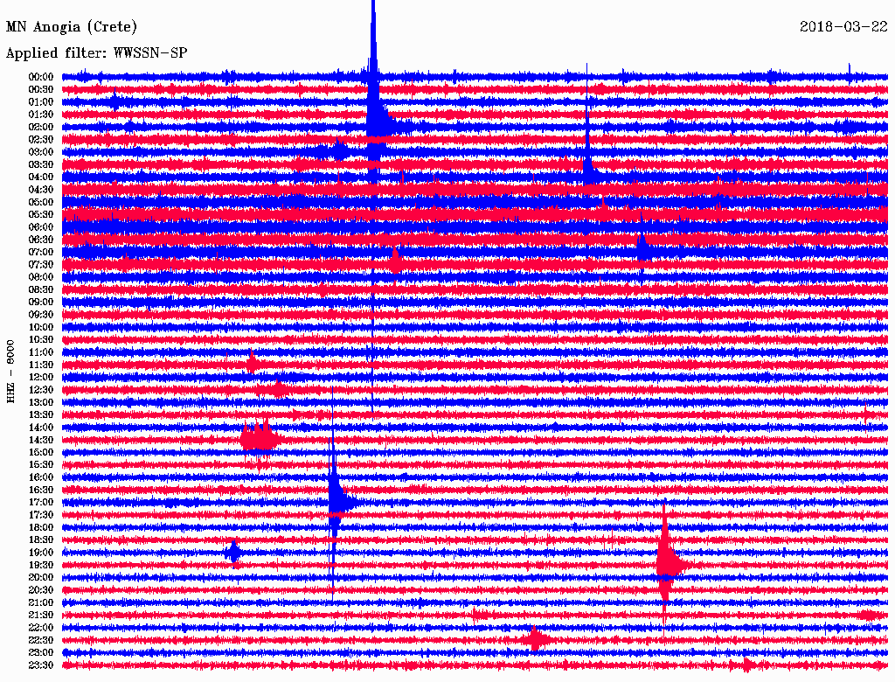This screenshot has height=682, width=895.
Task: Click the '14:00' time label
Action: (x=40, y=428)
